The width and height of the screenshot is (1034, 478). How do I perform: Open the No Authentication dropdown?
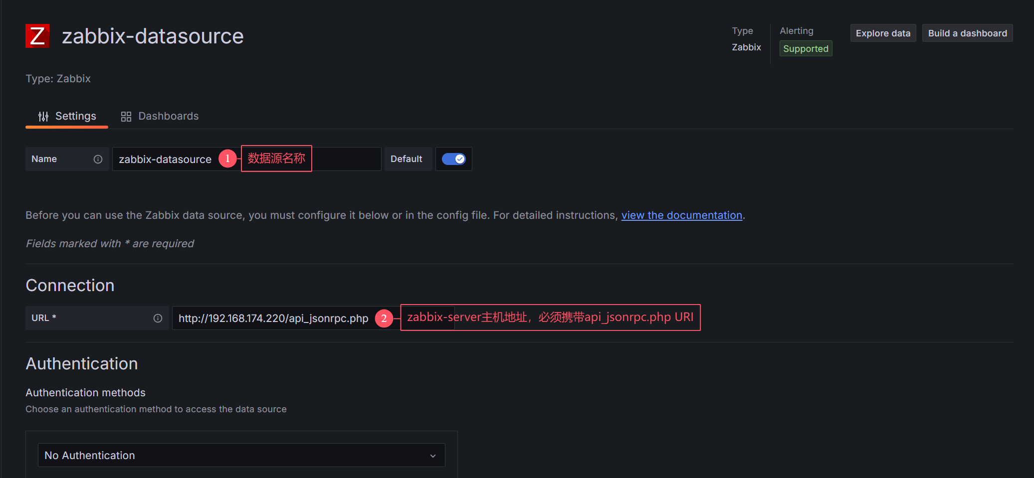click(241, 455)
